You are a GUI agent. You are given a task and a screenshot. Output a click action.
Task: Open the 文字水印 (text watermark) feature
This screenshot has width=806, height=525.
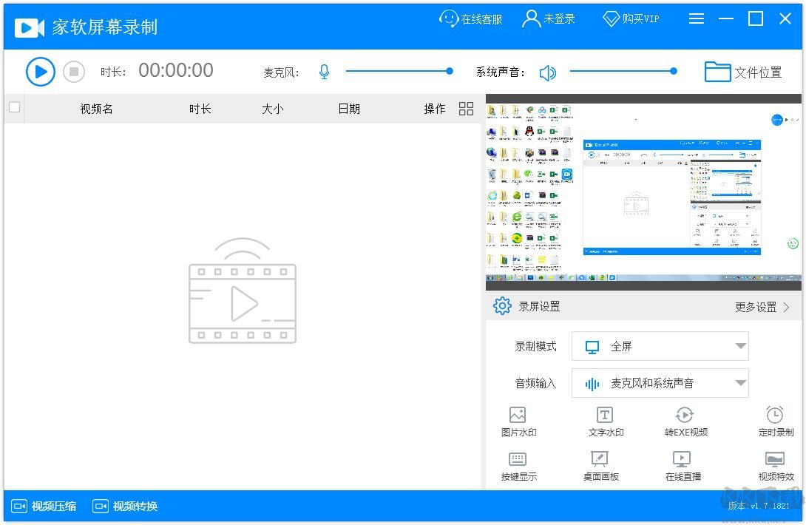tap(604, 421)
